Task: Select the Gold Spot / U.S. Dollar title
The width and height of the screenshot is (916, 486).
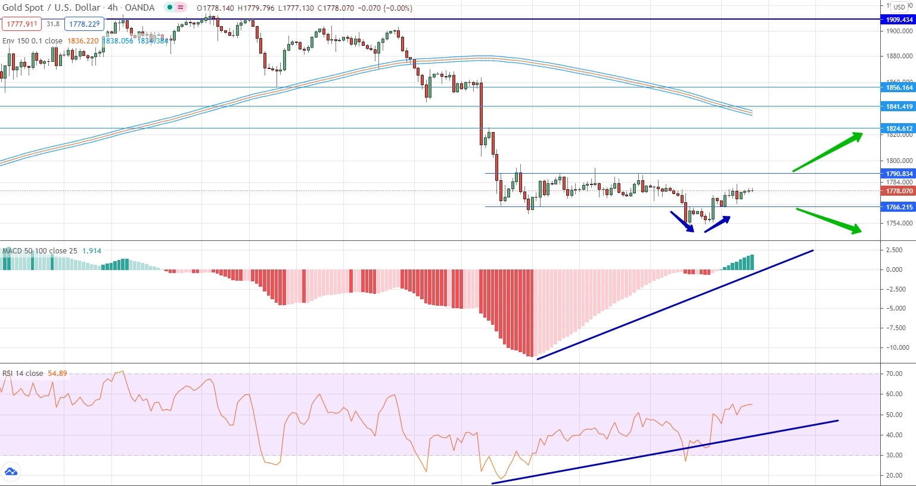Action: [x=52, y=8]
